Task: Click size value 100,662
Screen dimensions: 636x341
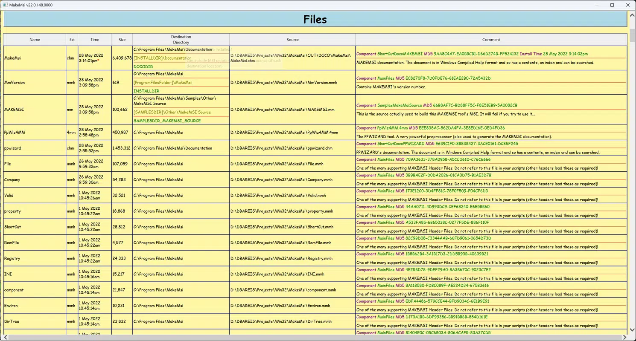Action: coord(120,110)
